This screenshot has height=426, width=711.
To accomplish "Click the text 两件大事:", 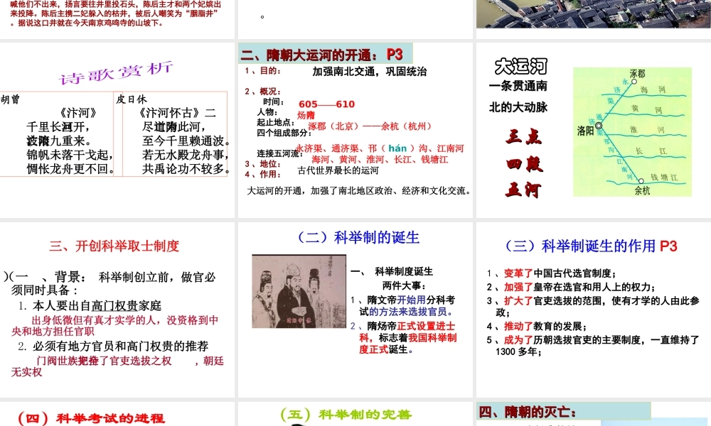I will point(404,285).
